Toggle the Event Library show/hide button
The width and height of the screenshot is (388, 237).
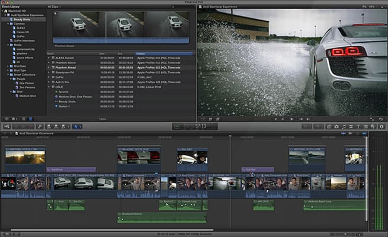pyautogui.click(x=7, y=119)
